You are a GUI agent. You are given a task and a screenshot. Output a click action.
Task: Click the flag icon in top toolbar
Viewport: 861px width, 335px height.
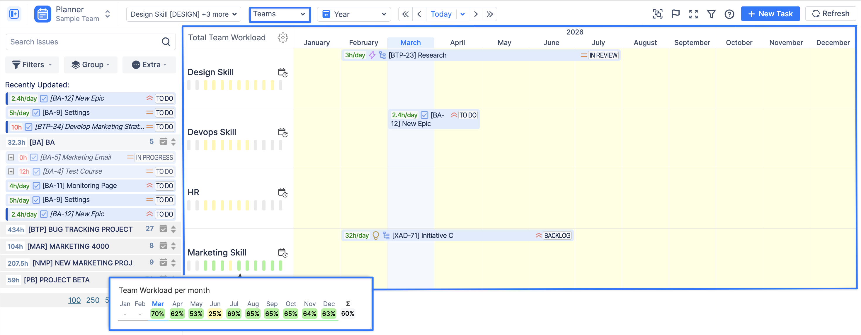675,14
